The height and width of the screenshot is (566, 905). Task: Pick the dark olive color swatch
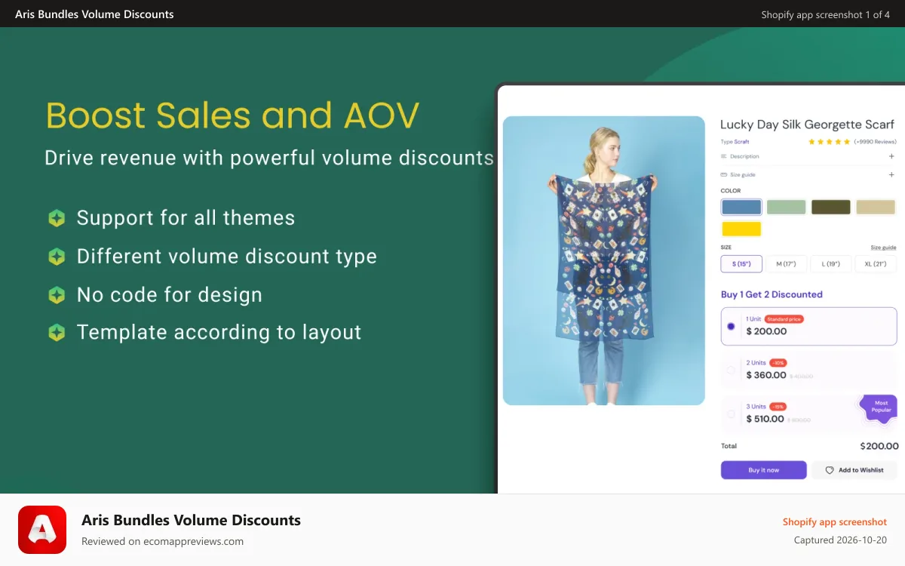[830, 207]
